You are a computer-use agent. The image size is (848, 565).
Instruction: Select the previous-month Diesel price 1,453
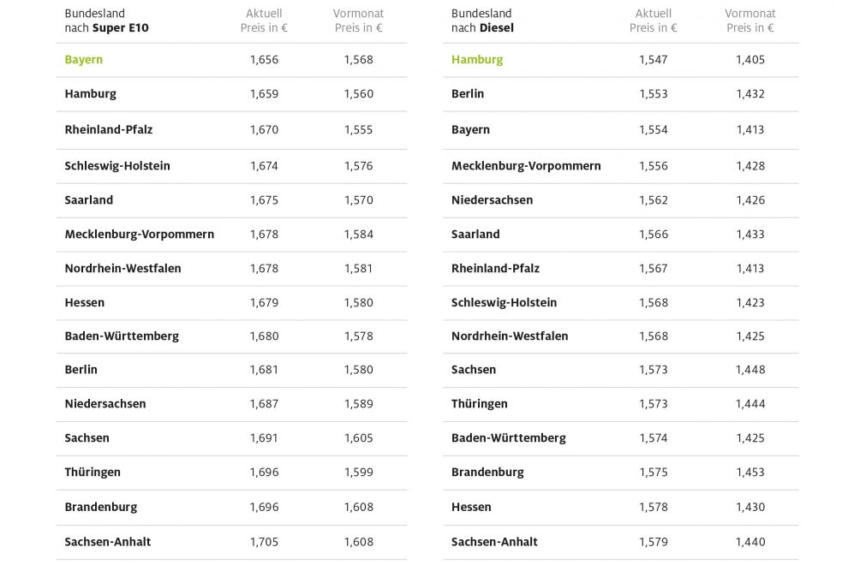tap(750, 473)
